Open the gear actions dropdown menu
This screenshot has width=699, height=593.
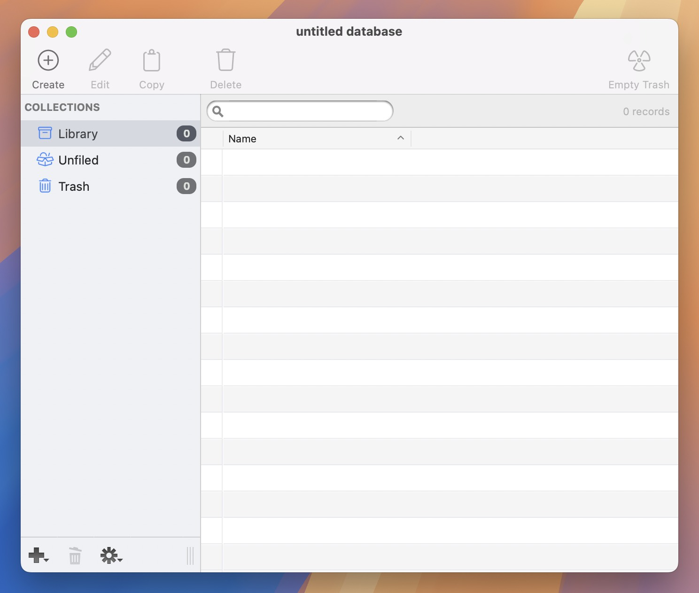click(x=111, y=555)
